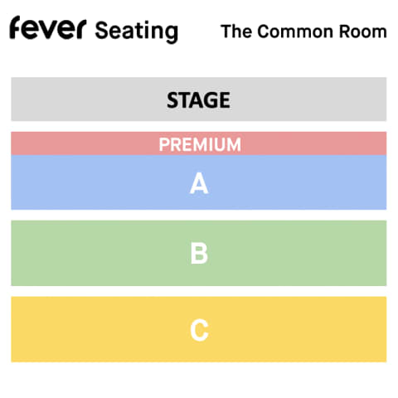The width and height of the screenshot is (398, 398).
Task: Click the PREMIUM text label
Action: click(x=200, y=144)
